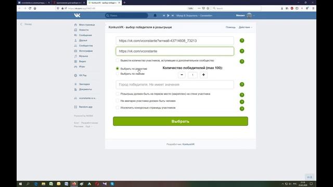Click the Город победителя input field

point(175,85)
